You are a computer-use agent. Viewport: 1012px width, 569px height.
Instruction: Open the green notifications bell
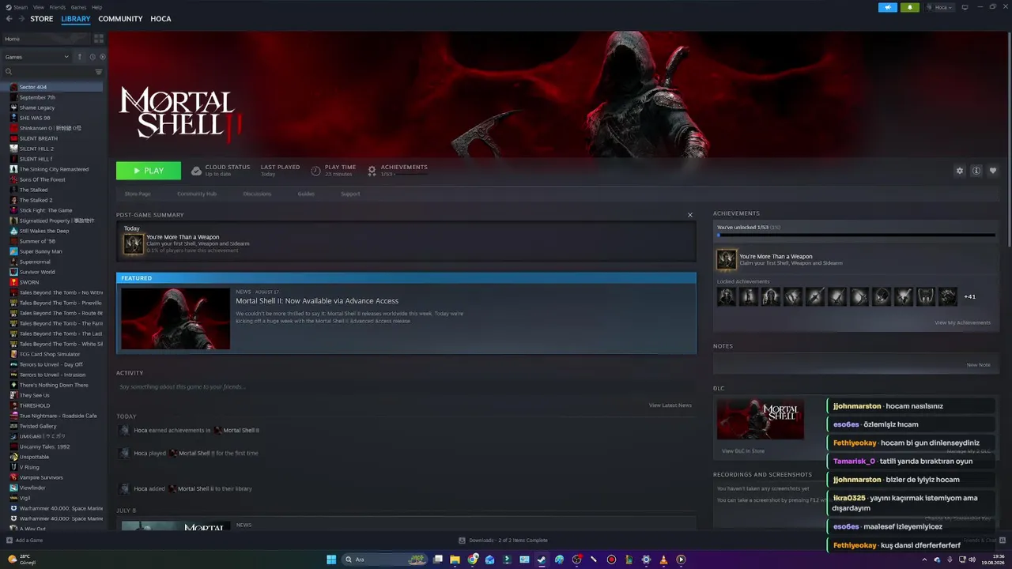click(x=910, y=7)
